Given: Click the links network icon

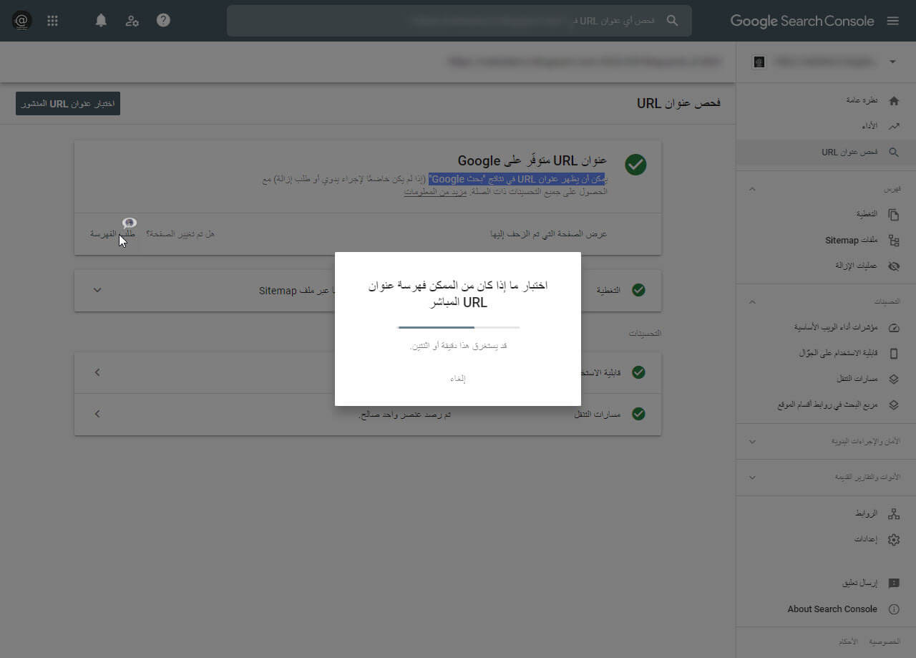Looking at the screenshot, I should (894, 514).
